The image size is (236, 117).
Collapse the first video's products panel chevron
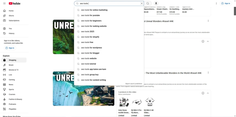click(x=208, y=41)
